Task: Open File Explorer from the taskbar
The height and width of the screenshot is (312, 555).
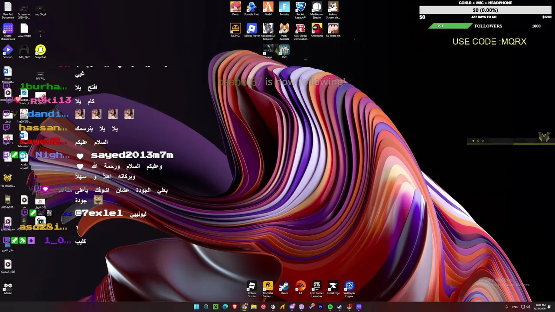Action: click(254, 307)
